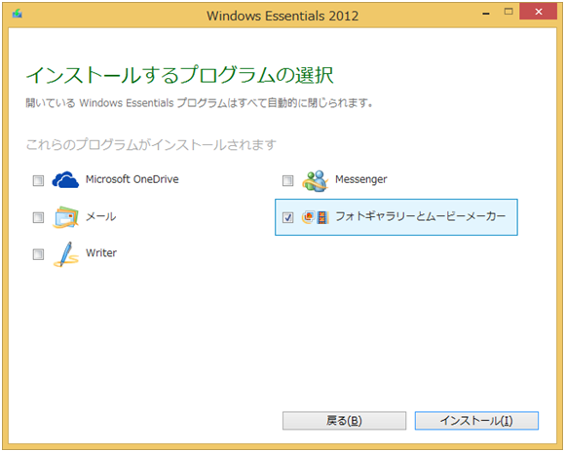
Task: Click the 戻る(B) button
Action: tap(344, 421)
